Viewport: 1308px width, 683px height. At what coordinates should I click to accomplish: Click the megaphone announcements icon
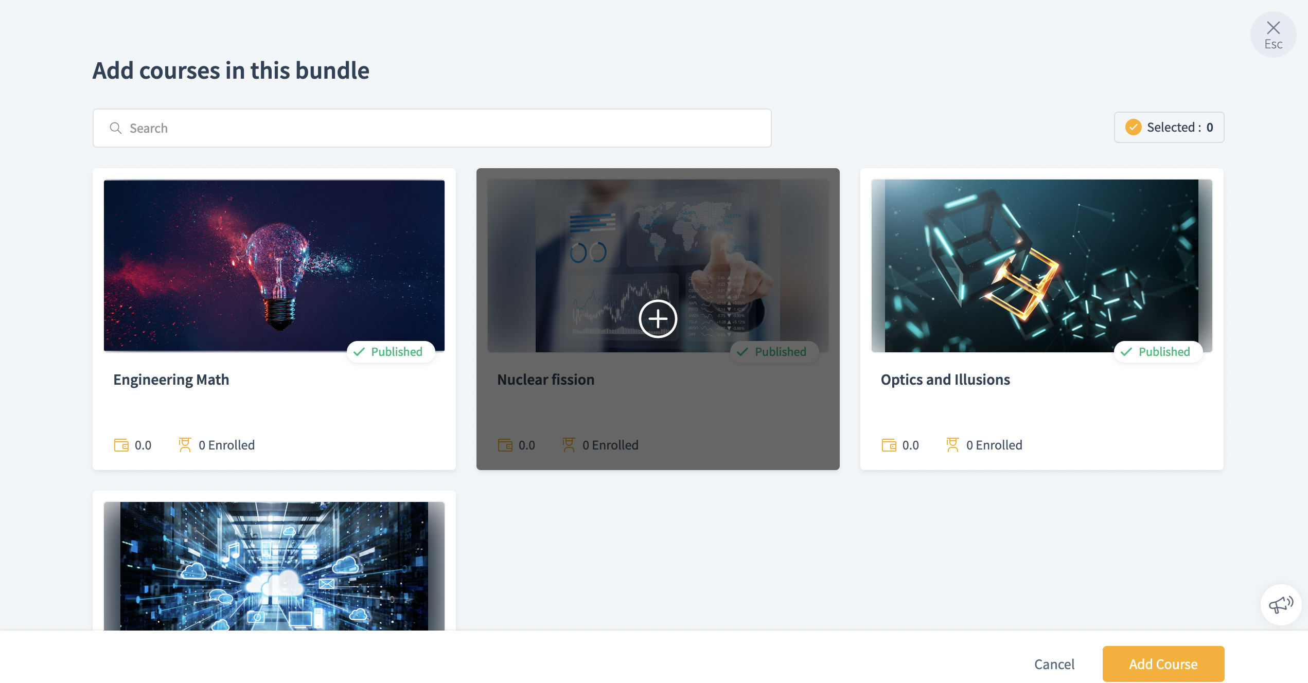tap(1281, 604)
